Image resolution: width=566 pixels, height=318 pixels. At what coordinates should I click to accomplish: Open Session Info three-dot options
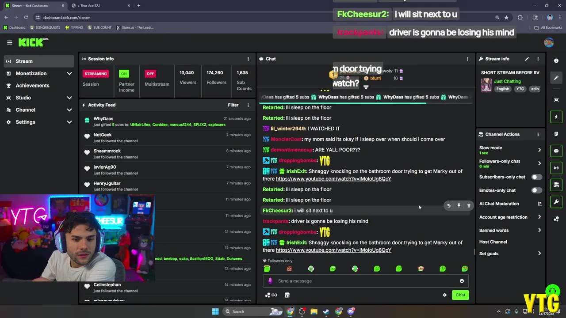(x=248, y=59)
